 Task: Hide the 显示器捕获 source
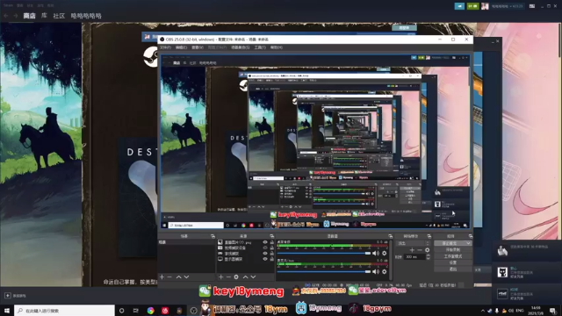(265, 259)
